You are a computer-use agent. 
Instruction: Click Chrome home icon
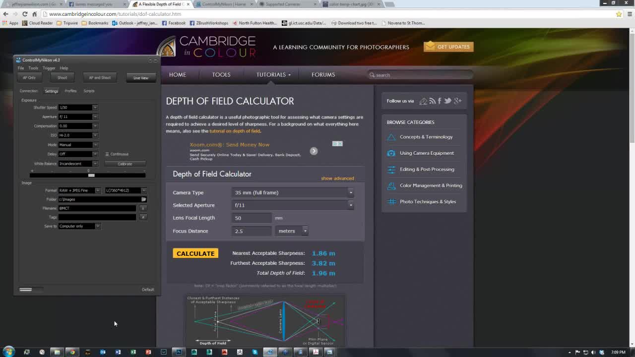[x=34, y=14]
